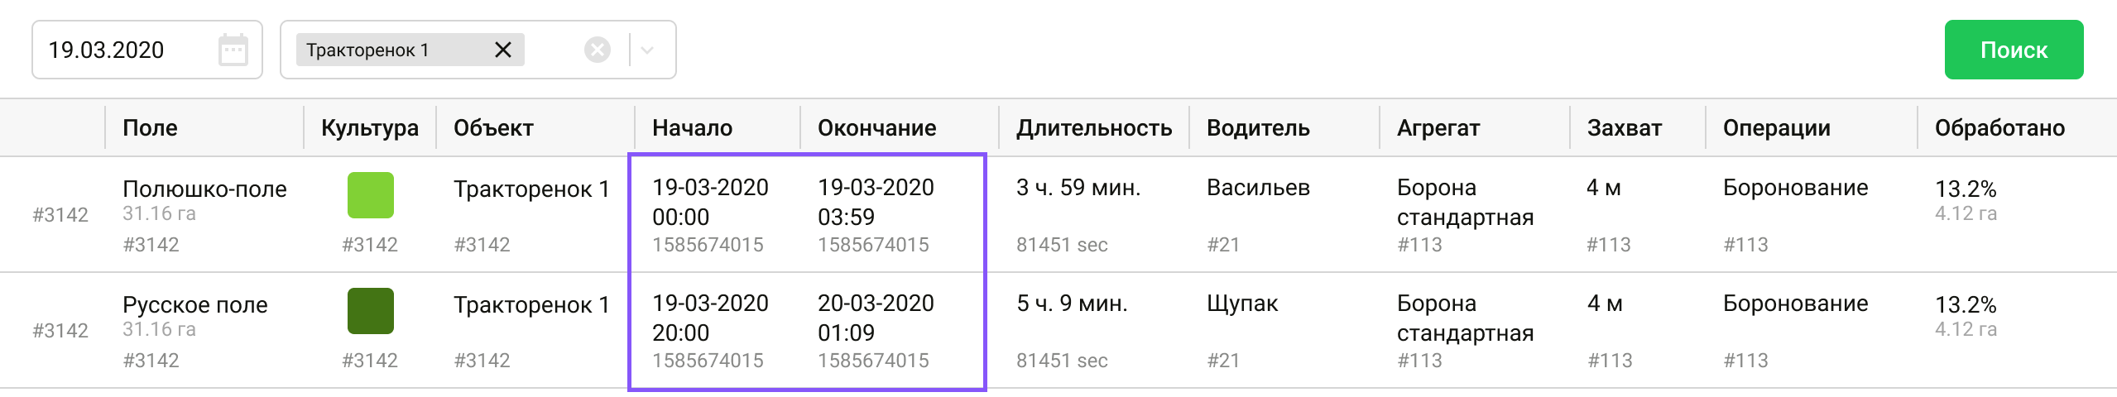Click the light green culture swatch
This screenshot has height=397, width=2117.
click(x=370, y=195)
